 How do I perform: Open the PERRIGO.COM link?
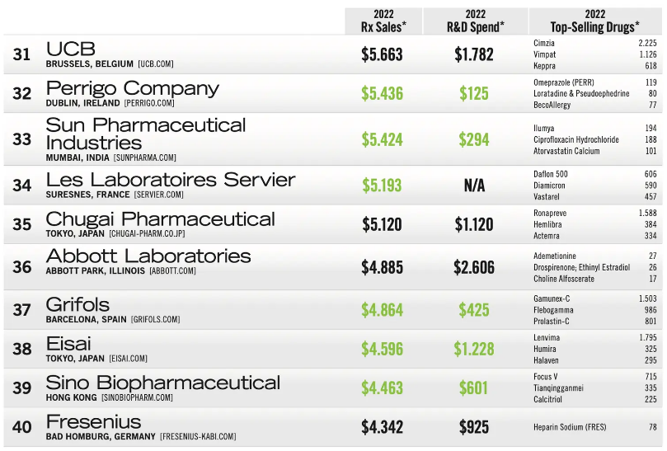(149, 103)
